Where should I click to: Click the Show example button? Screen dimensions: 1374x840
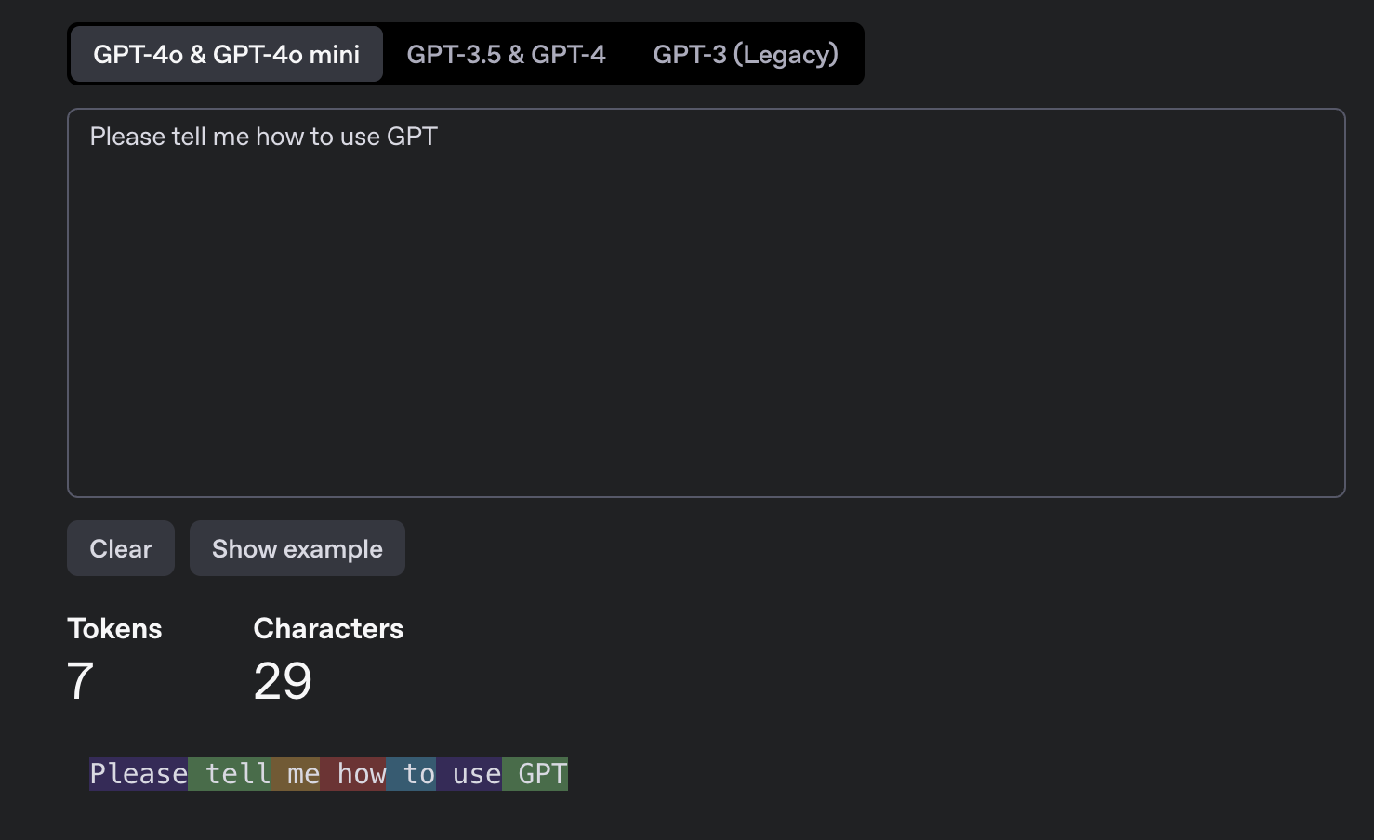(297, 548)
